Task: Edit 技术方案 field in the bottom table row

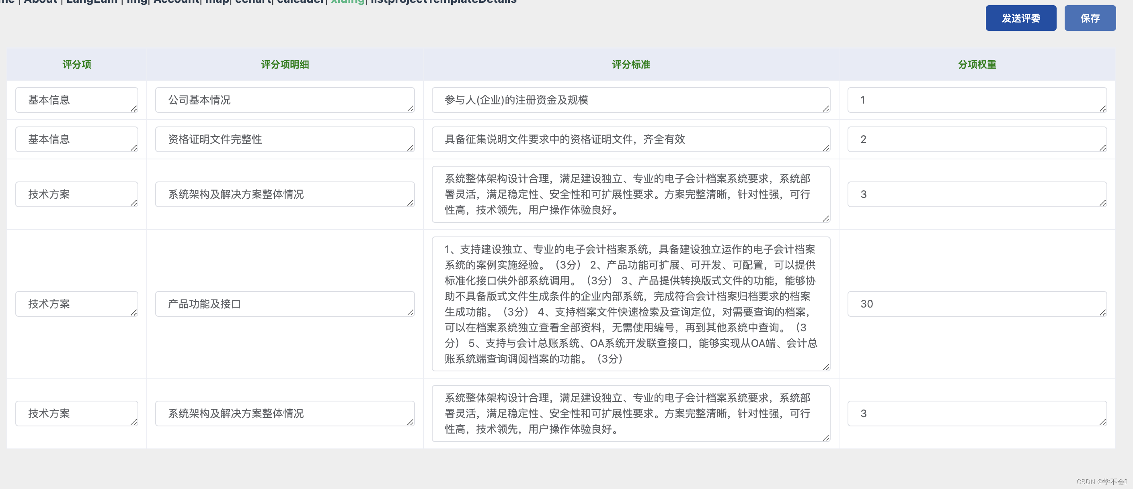Action: (x=76, y=413)
